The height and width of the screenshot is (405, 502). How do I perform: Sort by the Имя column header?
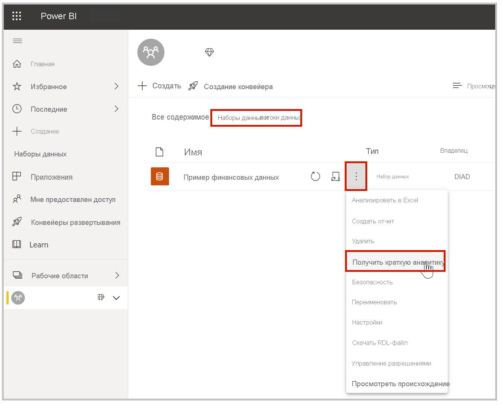(x=193, y=152)
